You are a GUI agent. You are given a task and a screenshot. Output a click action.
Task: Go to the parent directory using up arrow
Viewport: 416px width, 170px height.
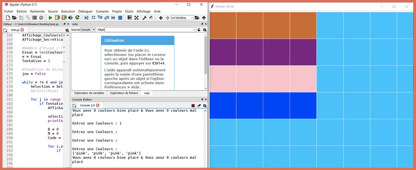click(x=204, y=18)
